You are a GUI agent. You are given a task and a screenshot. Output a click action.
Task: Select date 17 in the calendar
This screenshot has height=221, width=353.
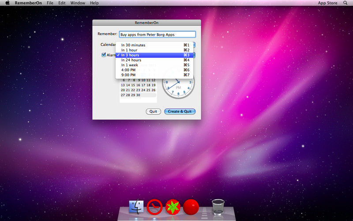point(143,85)
